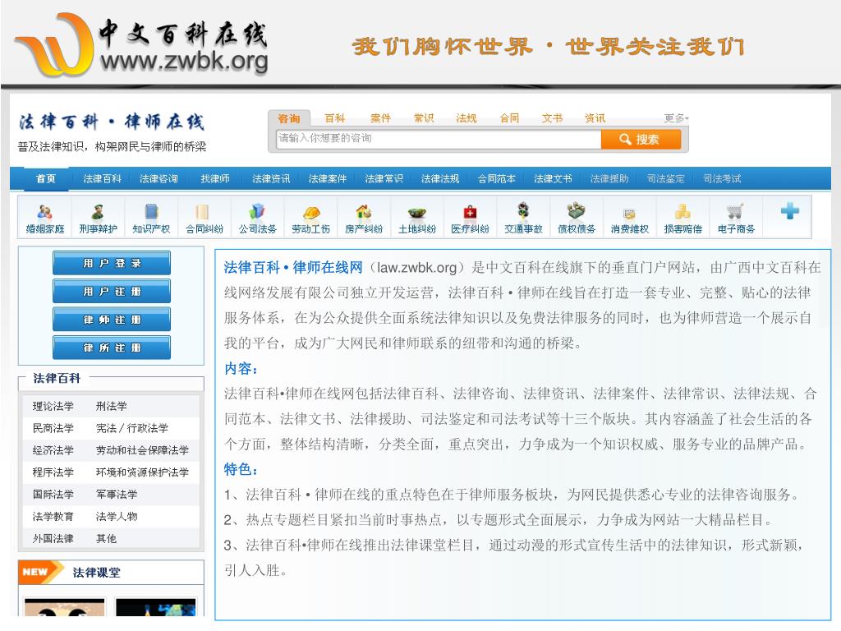Open 法律咨询 in the navigation bar

coord(159,178)
